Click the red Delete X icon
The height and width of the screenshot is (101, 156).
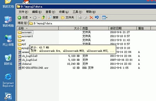click(91, 18)
